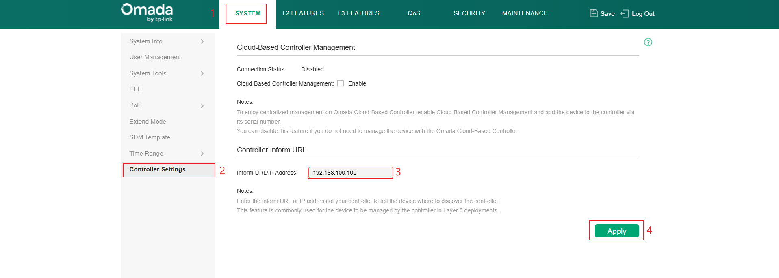Click the Log Out text link
Viewport: 779px width, 278px height.
point(643,14)
